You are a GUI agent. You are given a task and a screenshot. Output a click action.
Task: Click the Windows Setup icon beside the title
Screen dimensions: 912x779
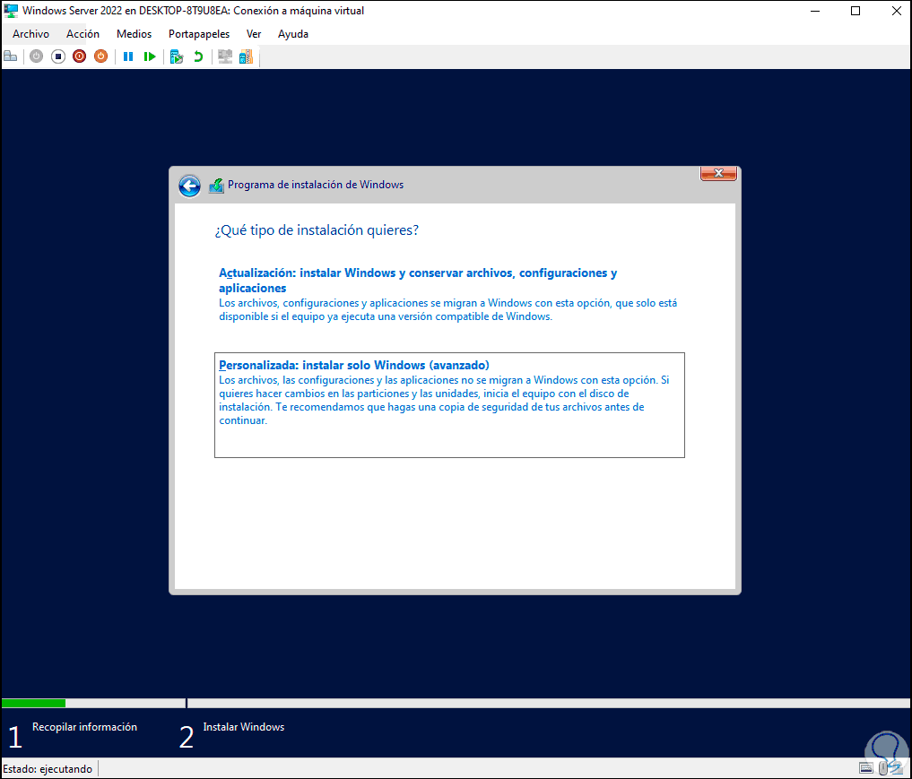(x=216, y=186)
